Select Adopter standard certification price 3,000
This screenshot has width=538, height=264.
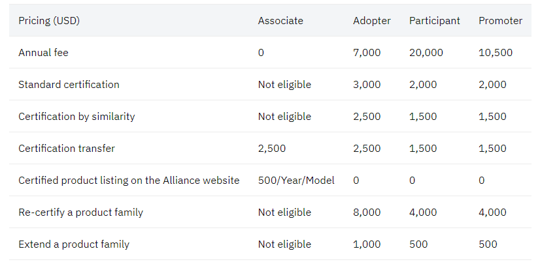(x=367, y=85)
